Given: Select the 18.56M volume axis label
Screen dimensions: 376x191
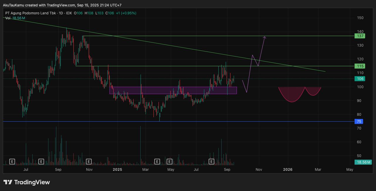Looking at the screenshot, I should tap(363, 162).
